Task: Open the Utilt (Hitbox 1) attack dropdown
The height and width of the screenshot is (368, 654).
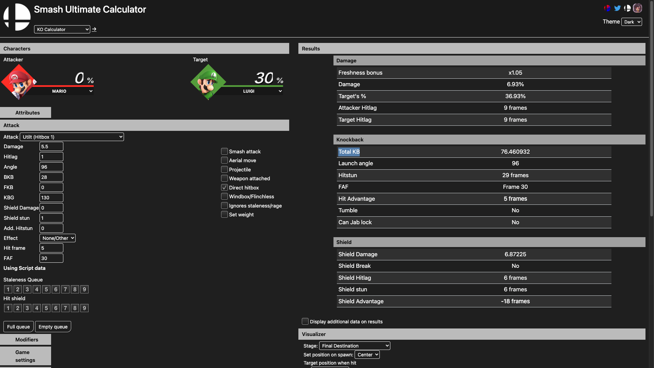Action: pyautogui.click(x=72, y=137)
